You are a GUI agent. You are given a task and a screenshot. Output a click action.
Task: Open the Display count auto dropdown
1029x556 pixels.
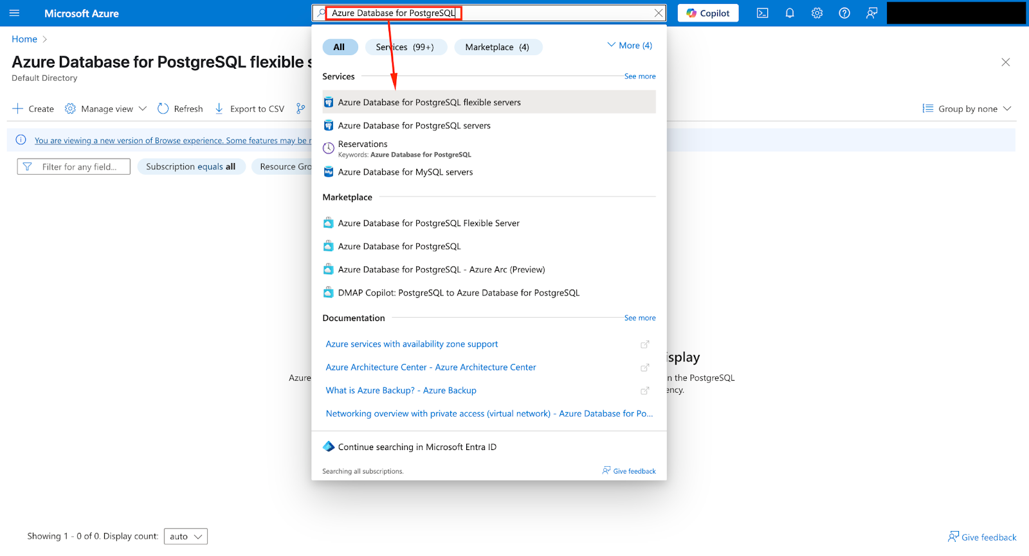186,536
